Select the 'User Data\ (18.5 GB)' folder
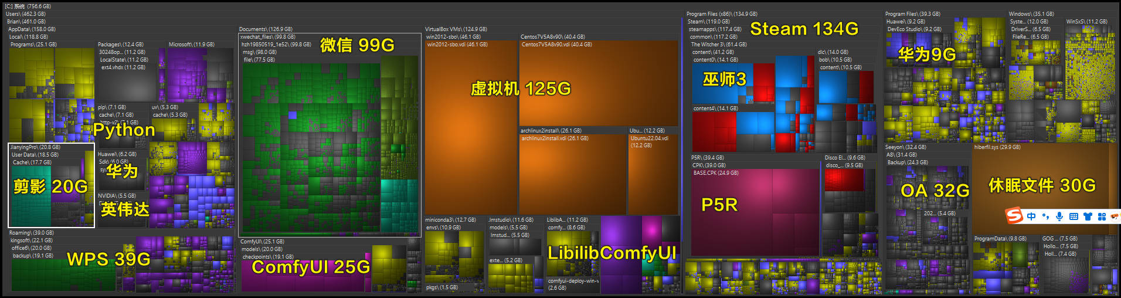The image size is (1121, 298). point(35,155)
